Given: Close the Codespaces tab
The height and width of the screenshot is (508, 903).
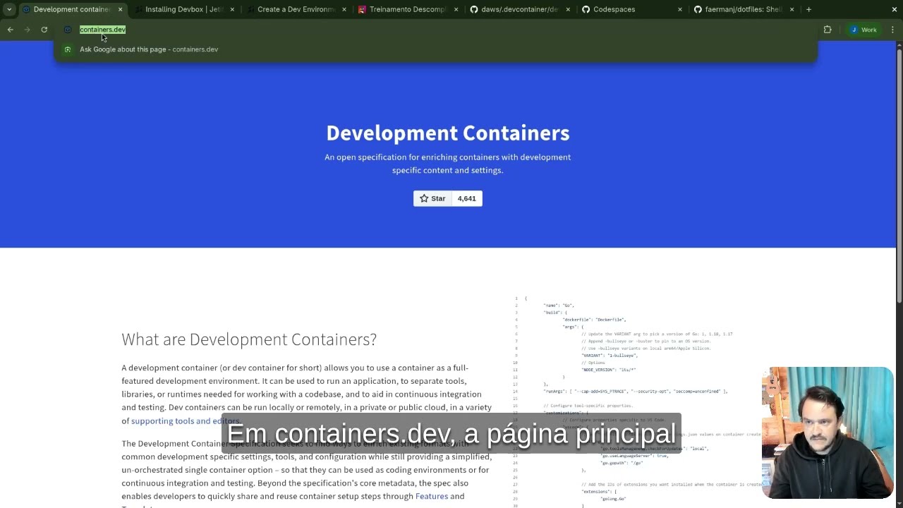Looking at the screenshot, I should tap(680, 9).
